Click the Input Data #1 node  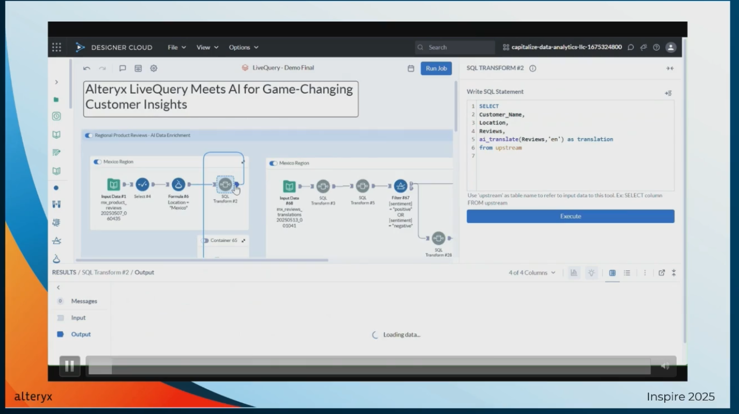click(x=113, y=185)
